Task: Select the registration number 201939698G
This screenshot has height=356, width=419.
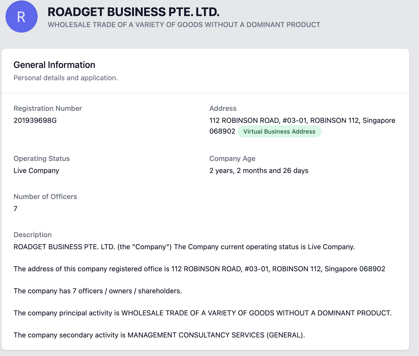Action: [35, 120]
